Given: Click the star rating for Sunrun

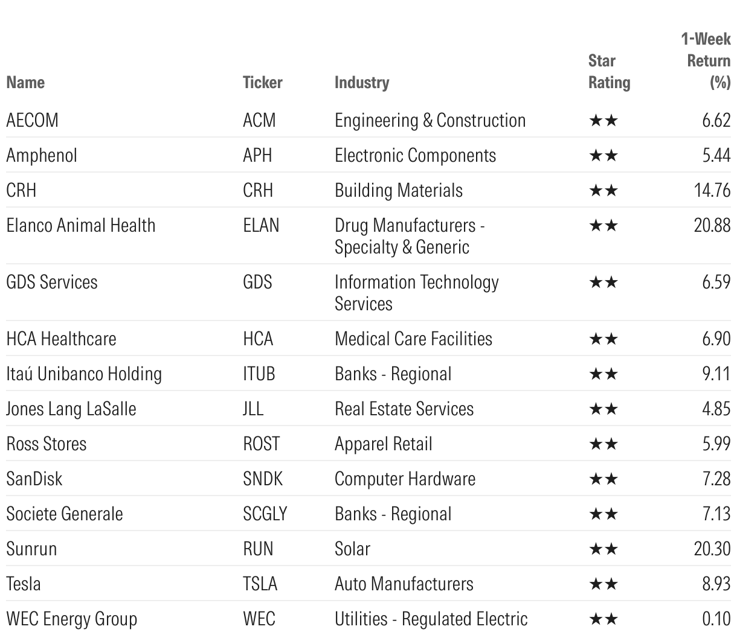Looking at the screenshot, I should point(603,549).
